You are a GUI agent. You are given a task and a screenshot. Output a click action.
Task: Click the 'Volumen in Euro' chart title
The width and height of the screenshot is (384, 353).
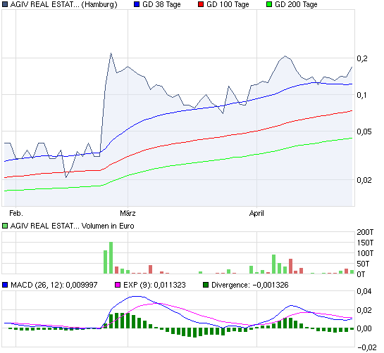point(108,226)
